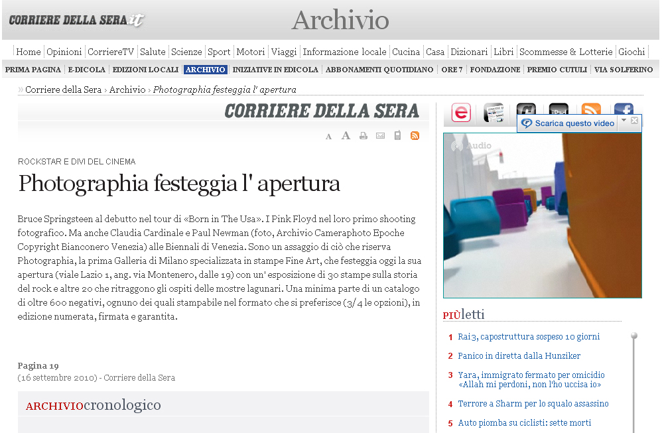Open the Dizionari section

(x=469, y=52)
